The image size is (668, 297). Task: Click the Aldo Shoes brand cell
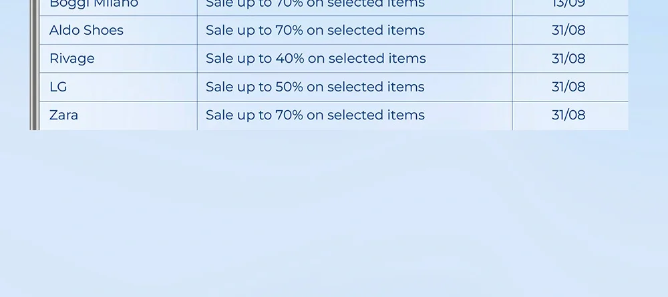[x=86, y=30]
